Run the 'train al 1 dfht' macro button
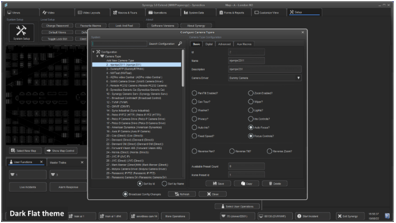Viewport: 396px width, 223px height. (x=113, y=216)
